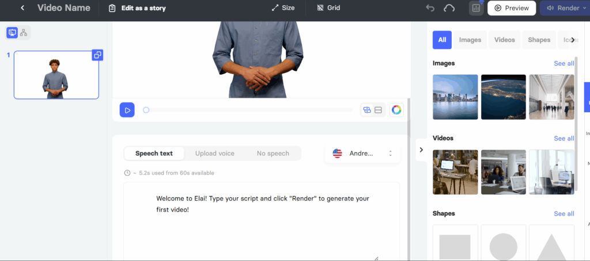Insert the Earth from space image

[504, 97]
